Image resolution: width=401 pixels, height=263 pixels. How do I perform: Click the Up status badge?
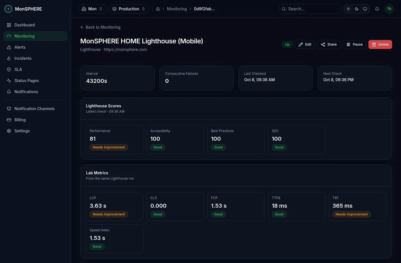point(287,44)
